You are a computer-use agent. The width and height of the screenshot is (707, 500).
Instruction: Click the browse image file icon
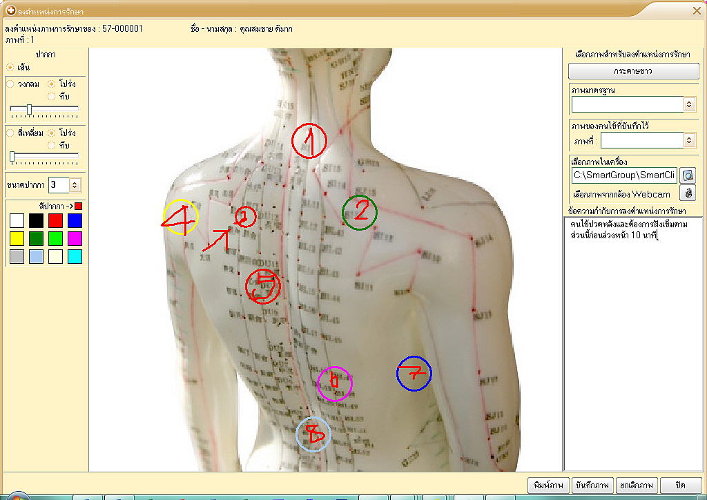(688, 175)
